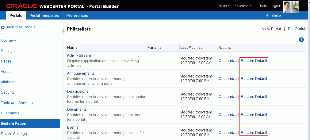
Task: Restore Default for Events
Action: coord(254,133)
